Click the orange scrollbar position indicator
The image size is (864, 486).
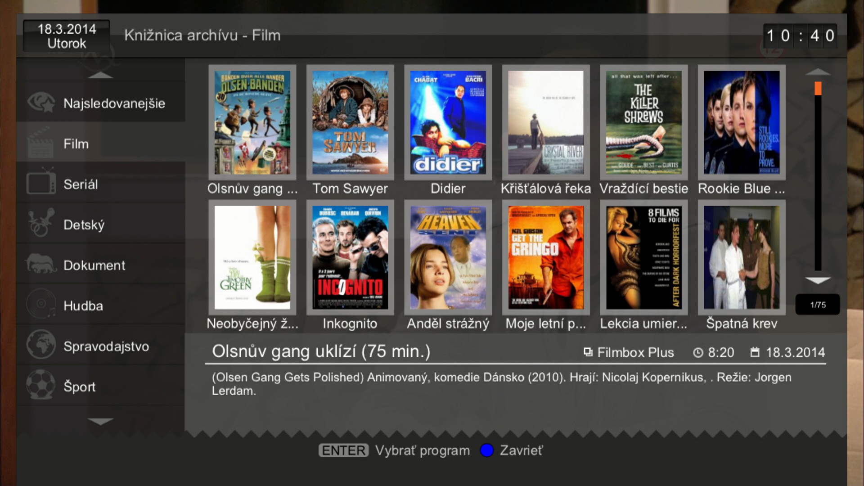click(x=818, y=88)
